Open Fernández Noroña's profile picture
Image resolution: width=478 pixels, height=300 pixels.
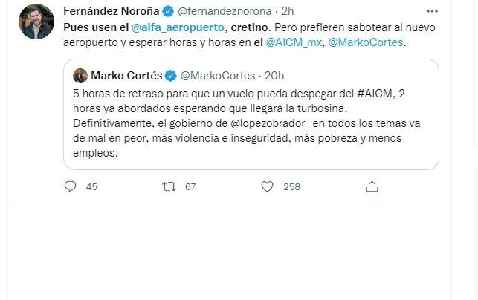point(36,22)
